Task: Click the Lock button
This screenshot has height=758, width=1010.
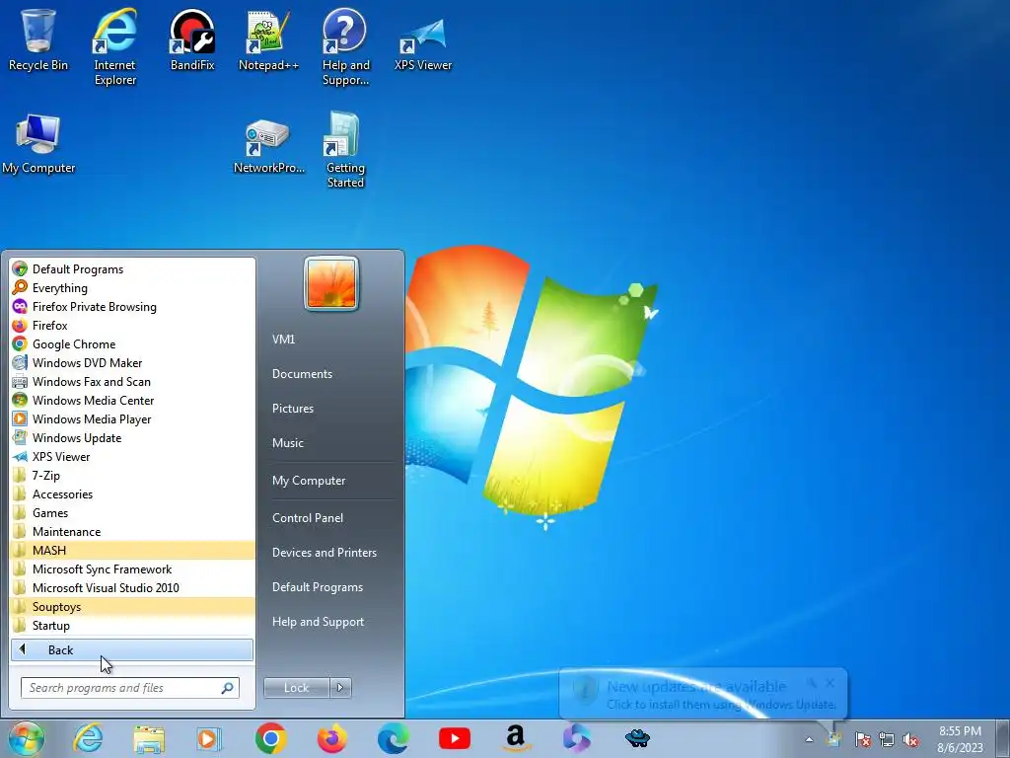Action: point(296,688)
